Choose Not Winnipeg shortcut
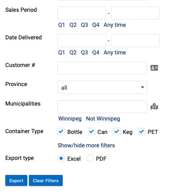 pyautogui.click(x=103, y=119)
